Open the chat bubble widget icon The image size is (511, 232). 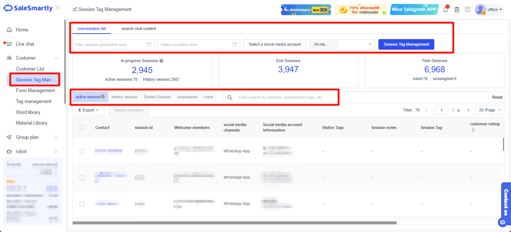pos(503,222)
